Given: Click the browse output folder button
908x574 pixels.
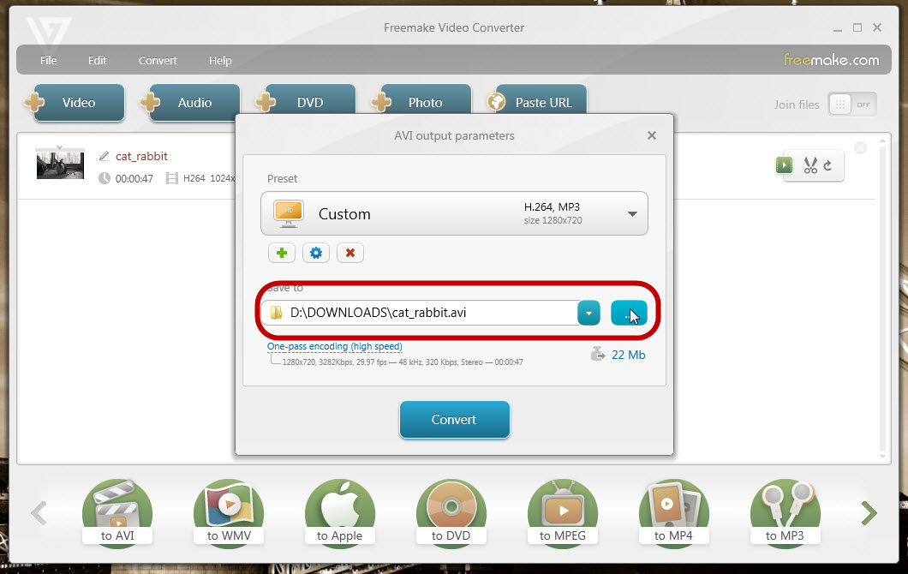Looking at the screenshot, I should [629, 314].
